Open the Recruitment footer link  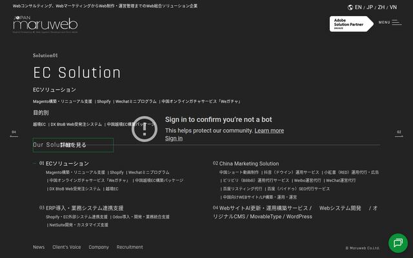(x=130, y=247)
